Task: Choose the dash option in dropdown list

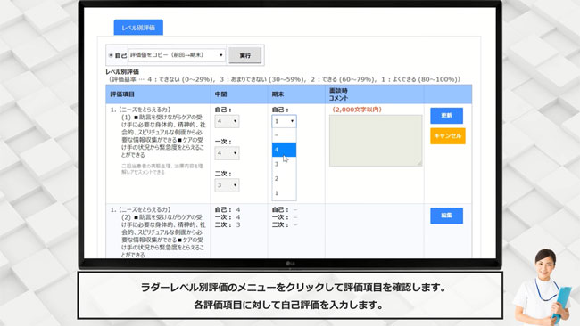Action: (x=284, y=135)
